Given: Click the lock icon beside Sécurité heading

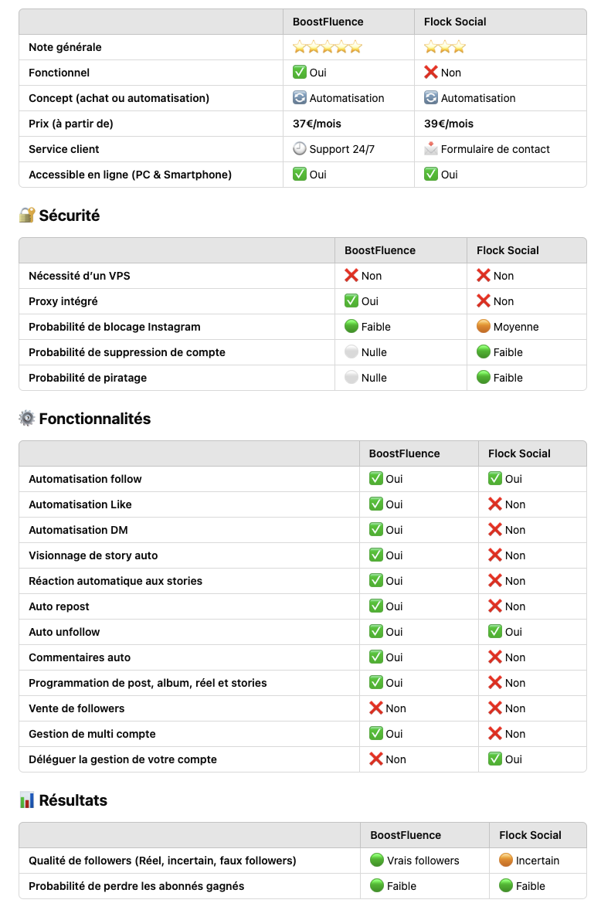Looking at the screenshot, I should [27, 216].
